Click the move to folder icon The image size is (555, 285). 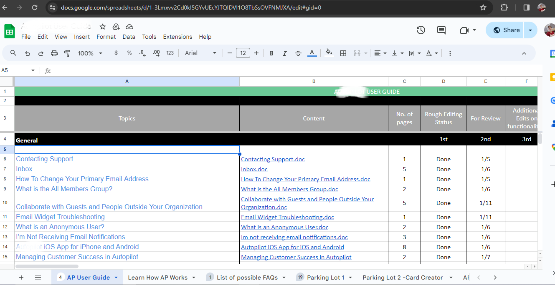click(x=116, y=27)
